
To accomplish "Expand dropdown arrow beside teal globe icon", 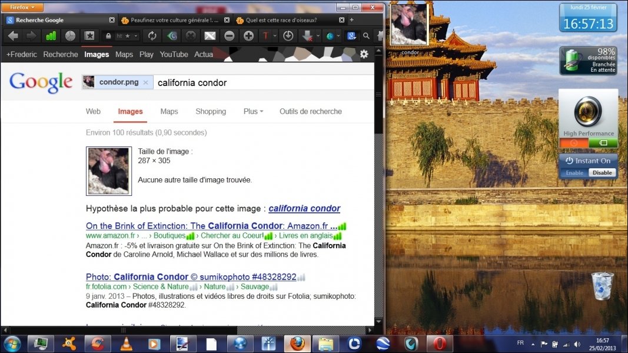I will click(338, 36).
